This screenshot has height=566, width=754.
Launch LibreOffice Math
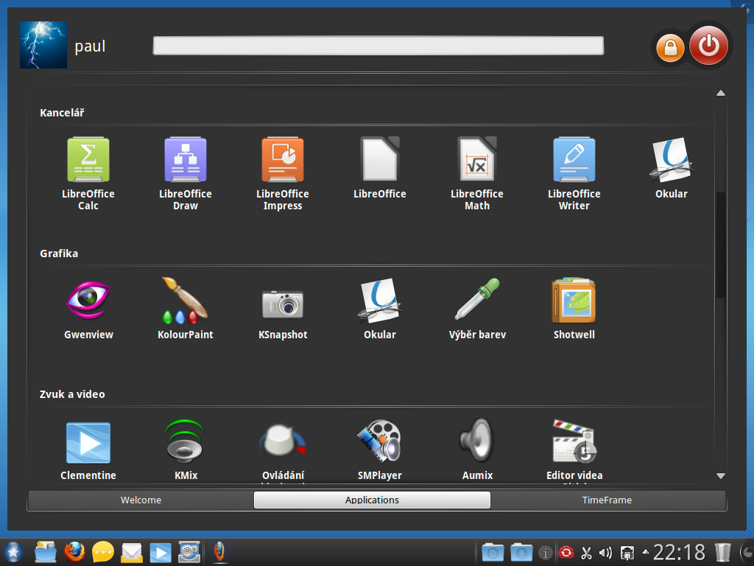coord(477,173)
